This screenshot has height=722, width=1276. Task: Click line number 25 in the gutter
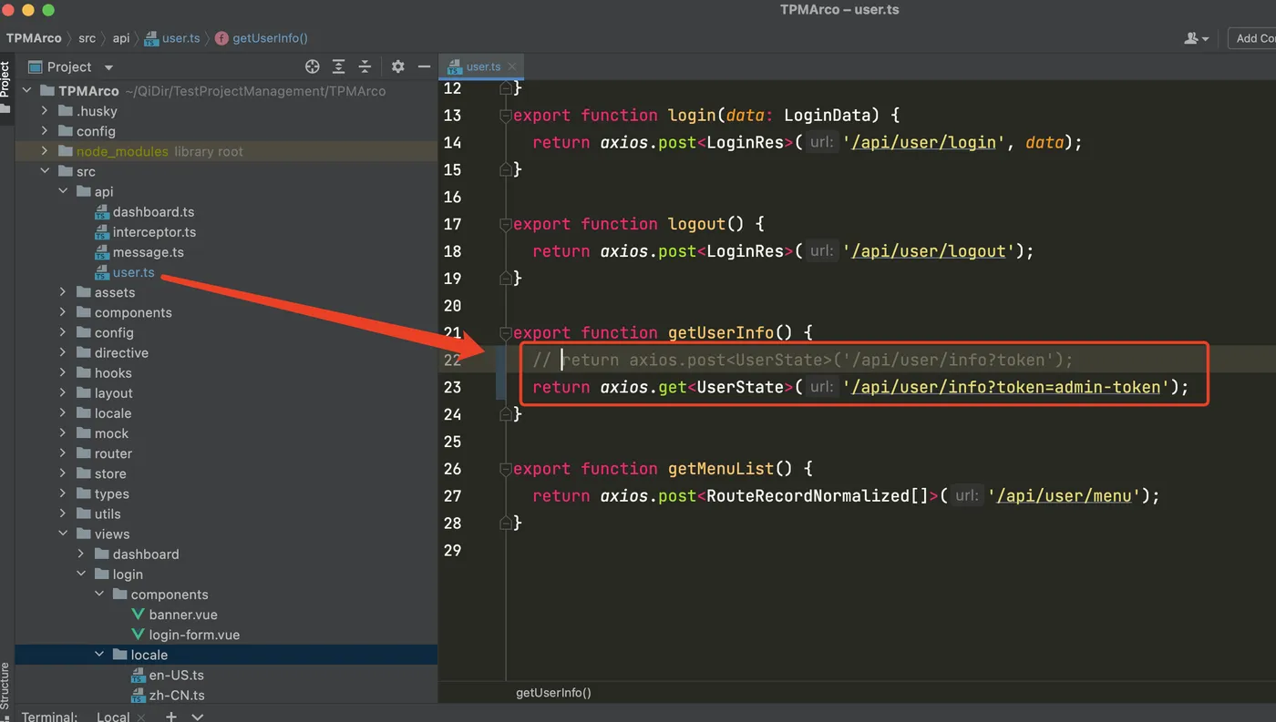(453, 442)
